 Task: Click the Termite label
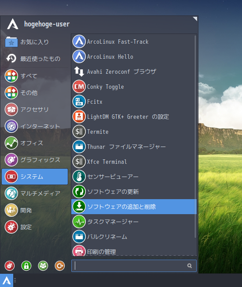(x=98, y=132)
